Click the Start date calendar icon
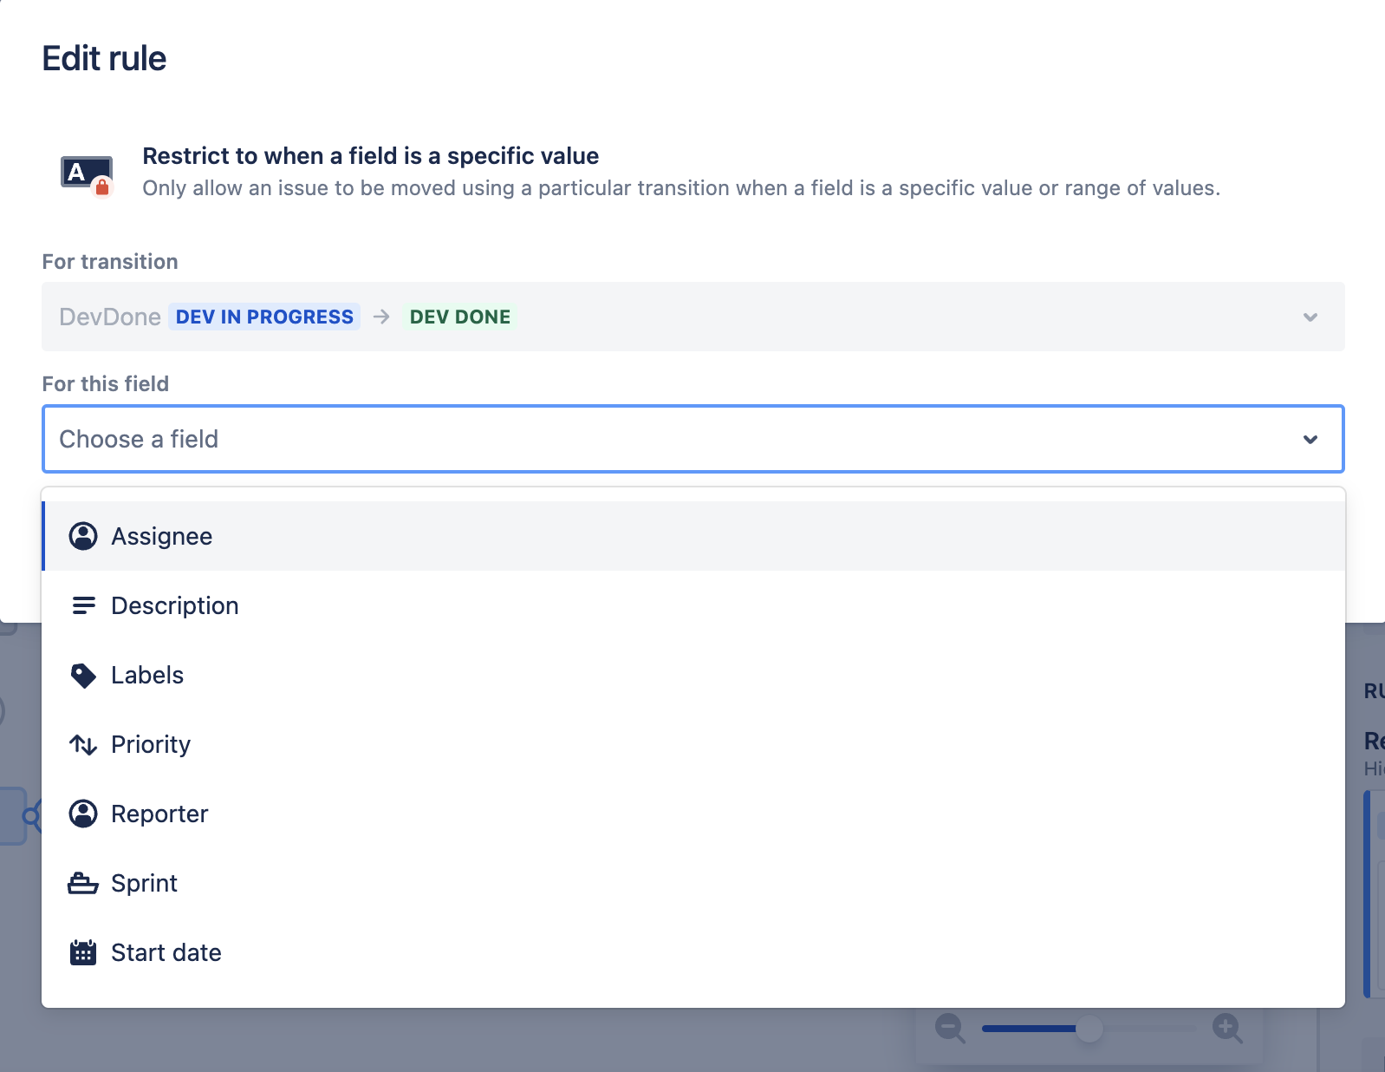Viewport: 1385px width, 1072px height. pyautogui.click(x=83, y=952)
